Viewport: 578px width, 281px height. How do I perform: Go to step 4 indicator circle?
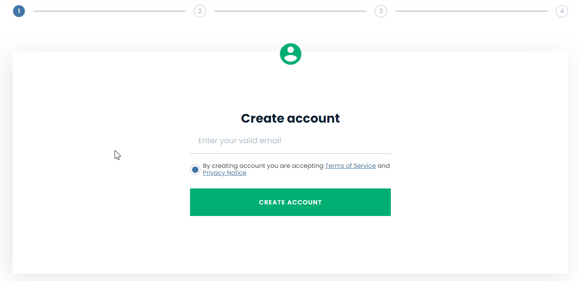pos(562,11)
